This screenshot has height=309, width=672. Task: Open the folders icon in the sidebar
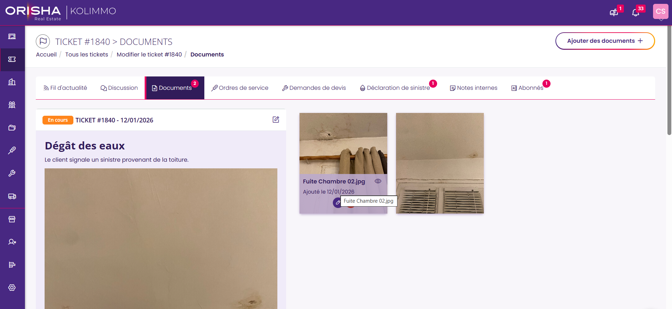click(x=12, y=128)
